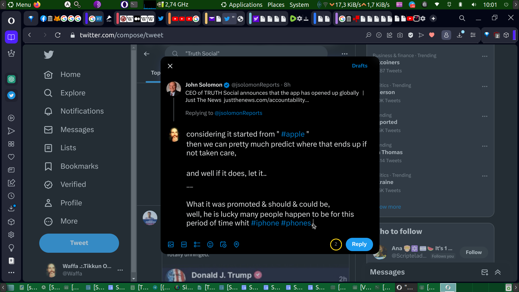The width and height of the screenshot is (519, 292).
Task: Open the Opera profile account icon
Action: point(446,35)
